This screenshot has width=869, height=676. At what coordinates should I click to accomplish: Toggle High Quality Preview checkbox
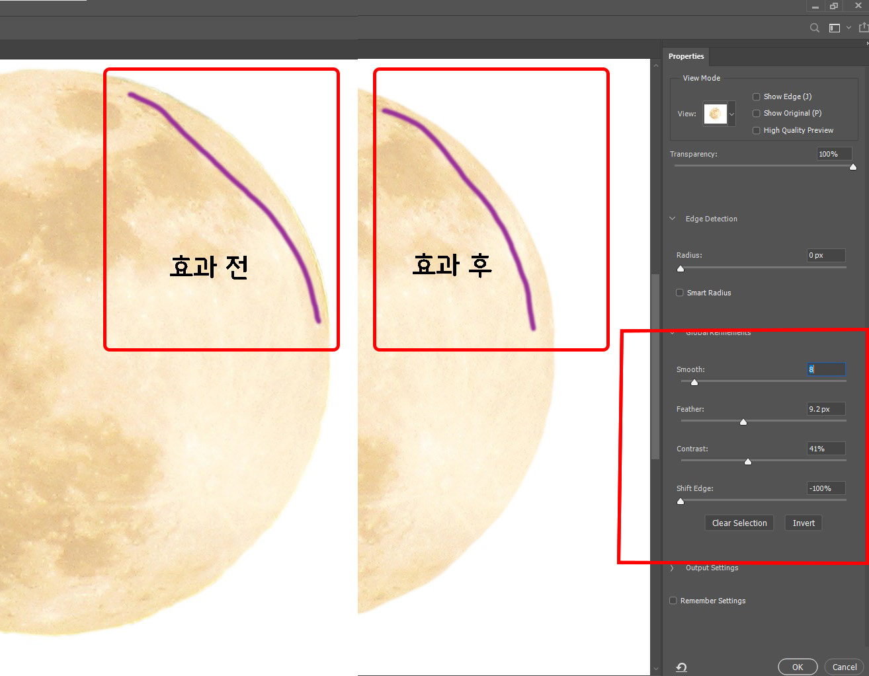pos(757,130)
